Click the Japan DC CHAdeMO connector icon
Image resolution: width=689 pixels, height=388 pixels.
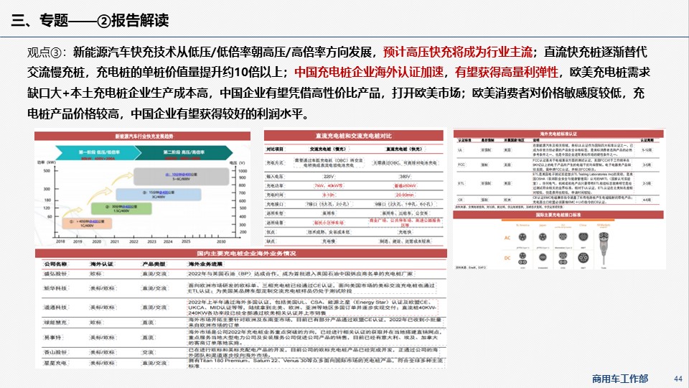(543, 257)
